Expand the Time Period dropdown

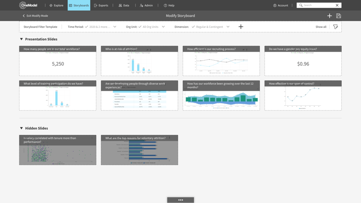115,27
